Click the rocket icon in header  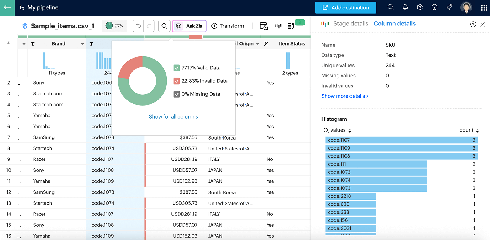click(x=449, y=7)
